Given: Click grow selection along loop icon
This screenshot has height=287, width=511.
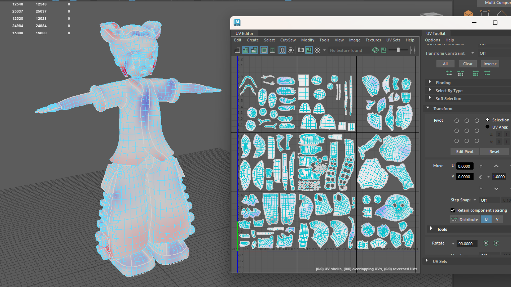Looking at the screenshot, I should tap(487, 73).
